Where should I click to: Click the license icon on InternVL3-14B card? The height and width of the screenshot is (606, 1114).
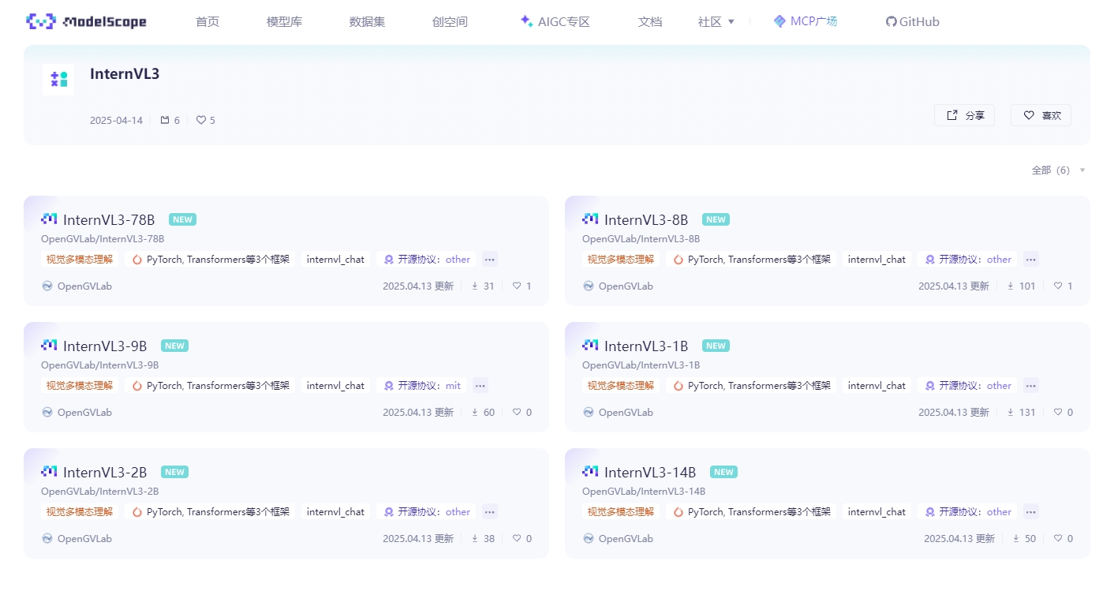[x=930, y=511]
